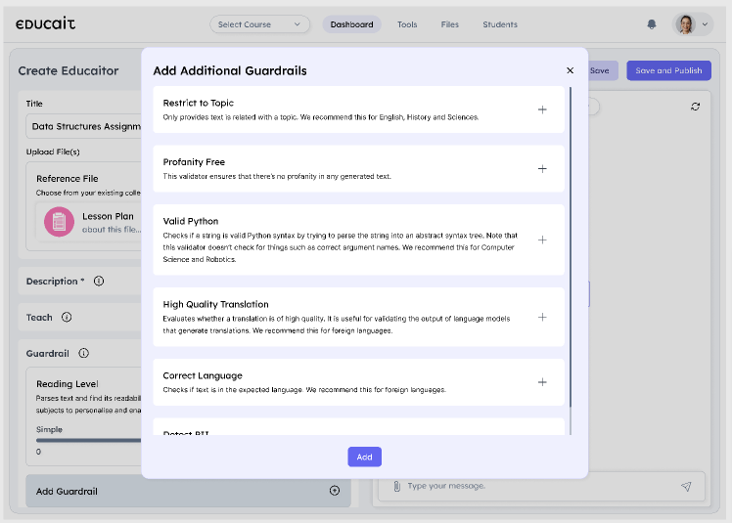The width and height of the screenshot is (732, 523).
Task: Open the Students tab
Action: [x=500, y=24]
